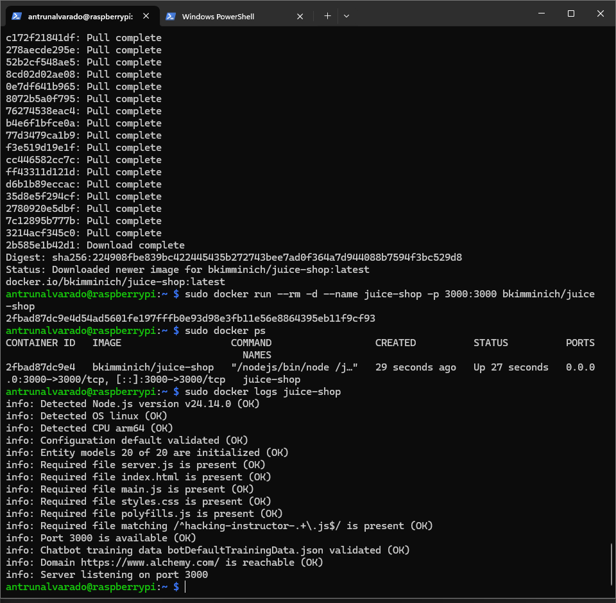The height and width of the screenshot is (603, 616).
Task: Click the terminal scrollbar thumb
Action: tap(612, 564)
